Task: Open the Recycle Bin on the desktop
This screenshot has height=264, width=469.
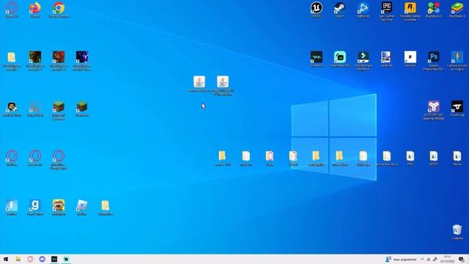Action: click(x=457, y=230)
